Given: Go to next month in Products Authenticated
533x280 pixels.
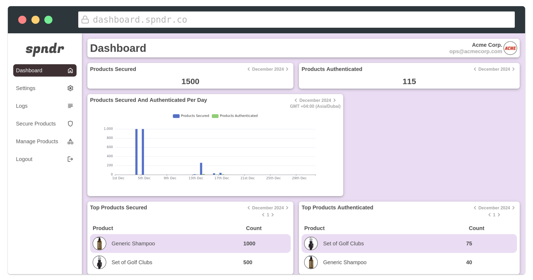Looking at the screenshot, I should click(x=513, y=69).
